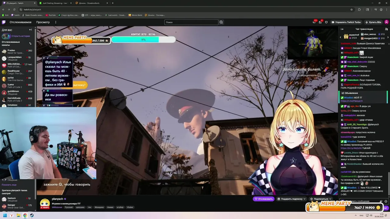
Task: Open the three-dot menu beside Просмотр
Action: pos(55,22)
